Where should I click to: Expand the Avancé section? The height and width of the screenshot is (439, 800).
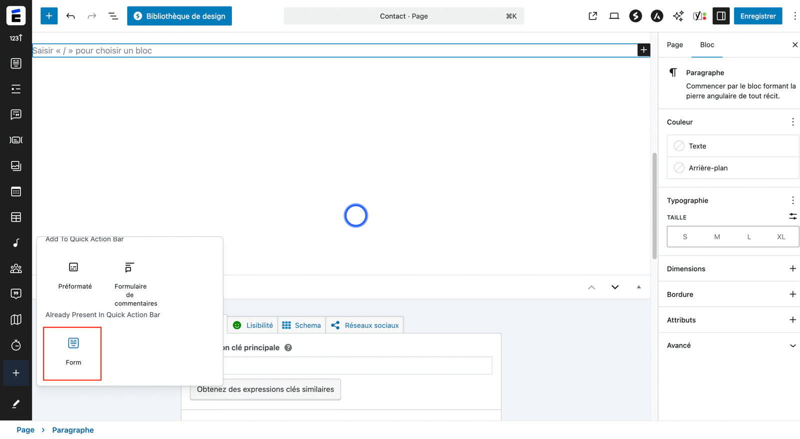pos(792,346)
